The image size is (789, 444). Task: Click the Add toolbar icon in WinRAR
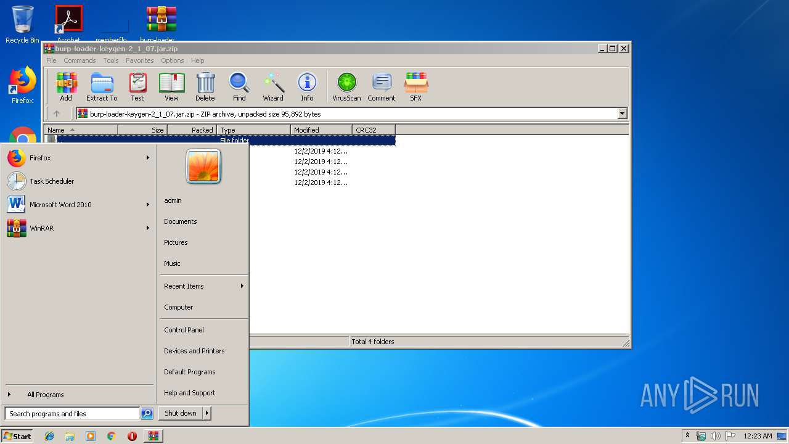pos(66,87)
